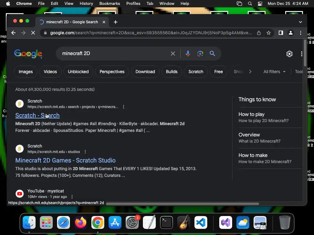
Task: Close the minecraft 2D search tab
Action: [x=104, y=22]
